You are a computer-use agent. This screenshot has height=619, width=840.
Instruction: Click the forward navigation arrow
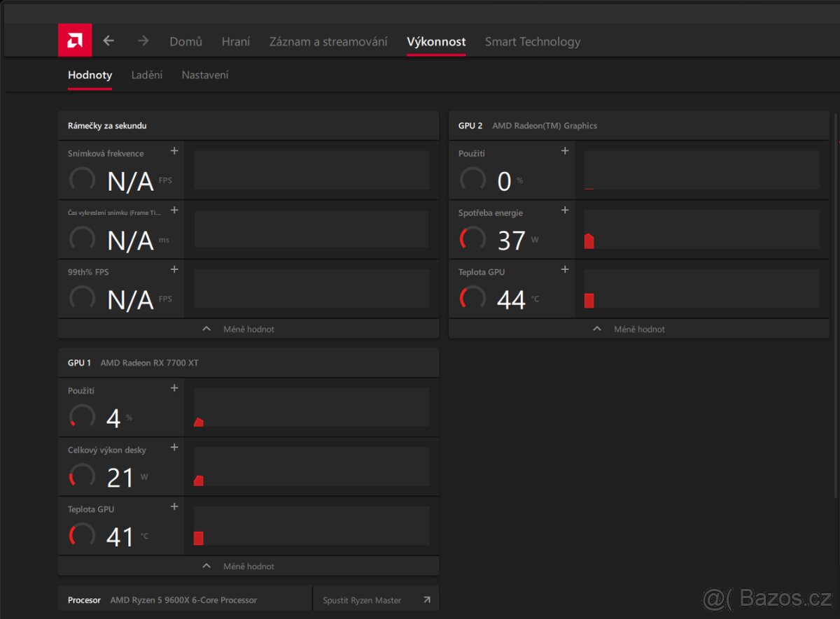(x=143, y=41)
